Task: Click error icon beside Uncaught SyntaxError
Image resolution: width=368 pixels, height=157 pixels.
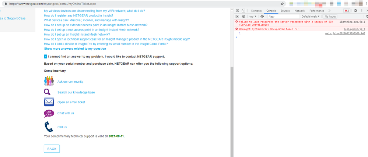Action: coord(236,29)
